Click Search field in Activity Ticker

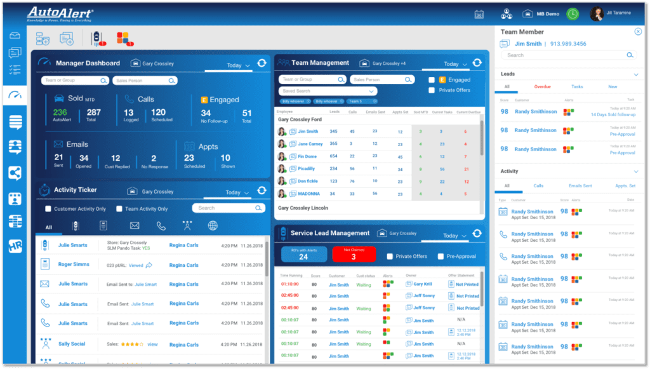point(229,208)
